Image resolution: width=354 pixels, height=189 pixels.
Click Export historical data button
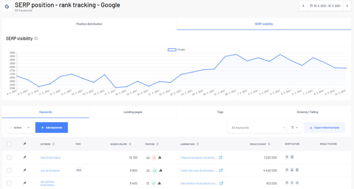point(324,127)
